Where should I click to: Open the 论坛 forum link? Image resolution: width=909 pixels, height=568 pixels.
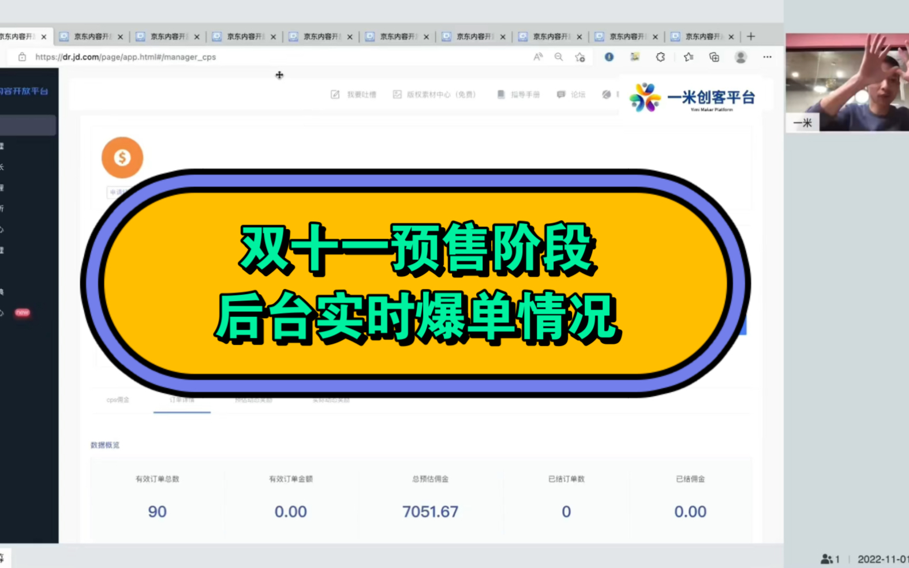coord(578,95)
